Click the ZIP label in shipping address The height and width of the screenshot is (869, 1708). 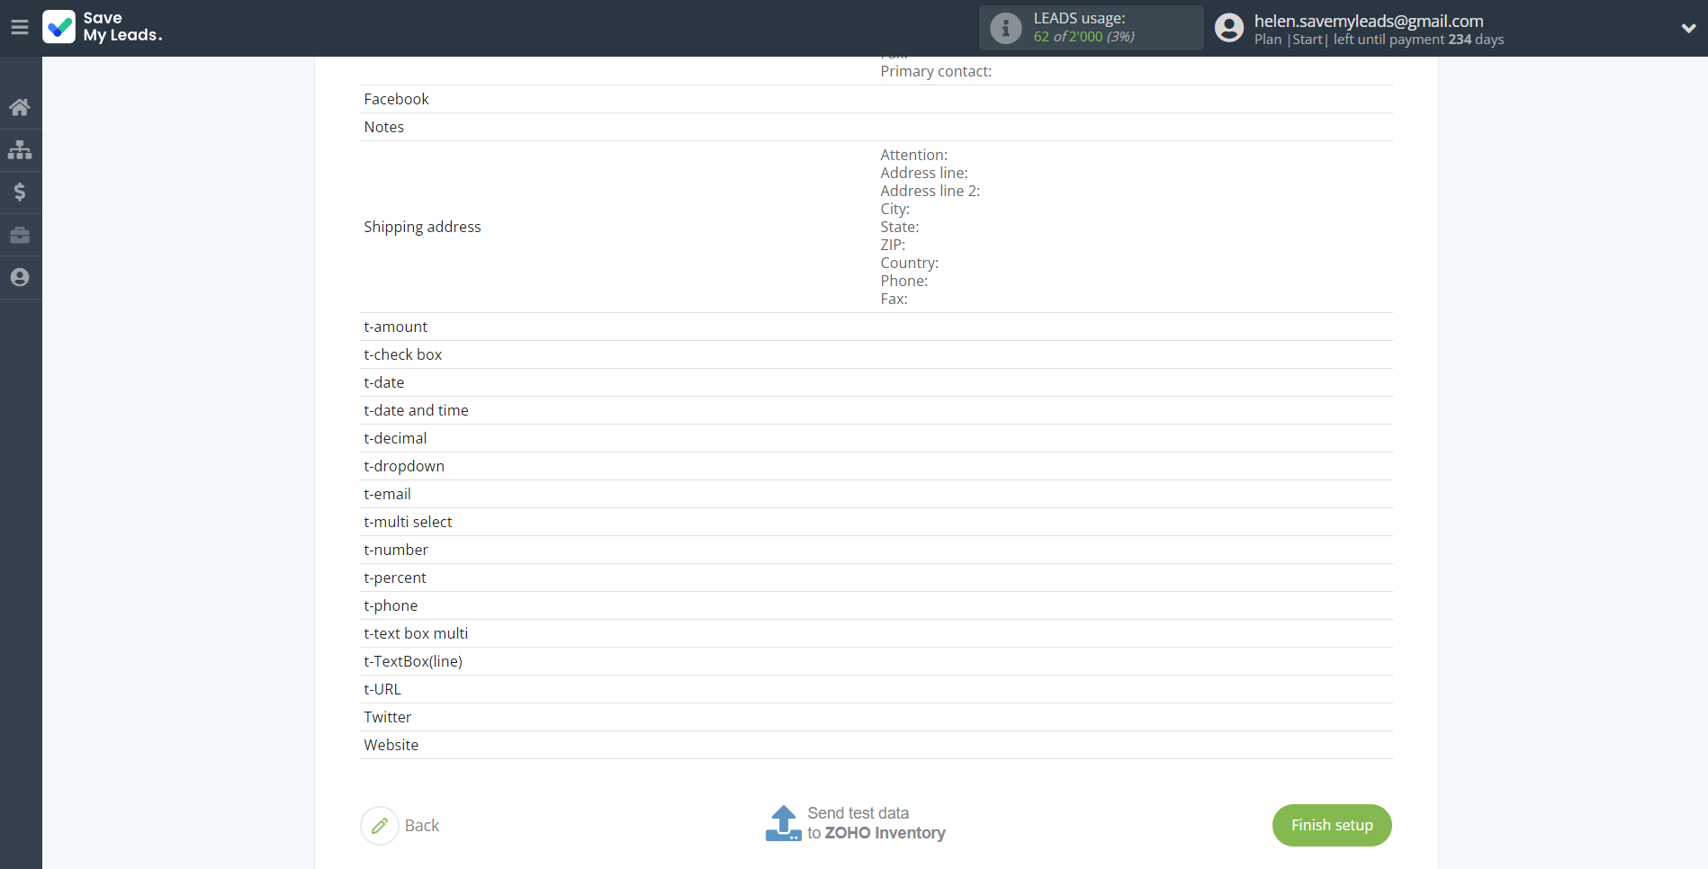coord(893,245)
